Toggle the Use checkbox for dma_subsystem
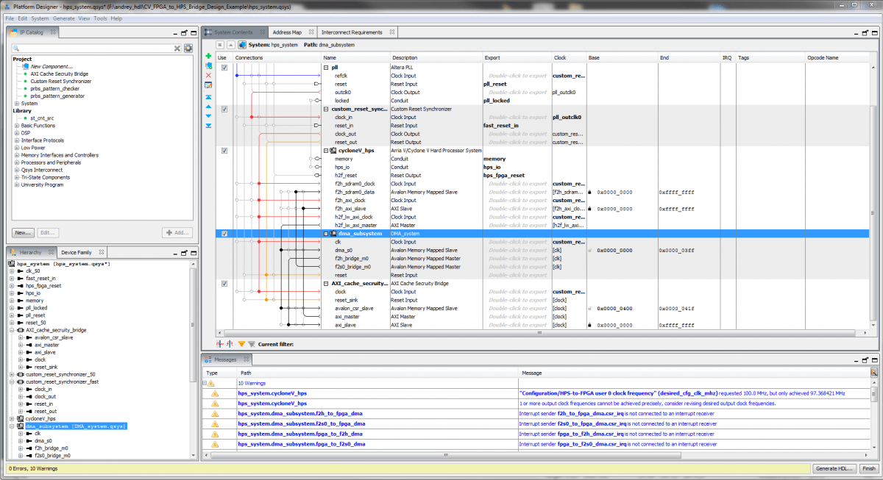883x480 pixels. (x=224, y=234)
